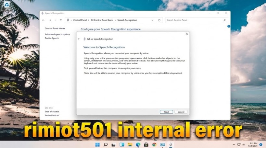Expand the address bar history dropdown

coord(152,20)
